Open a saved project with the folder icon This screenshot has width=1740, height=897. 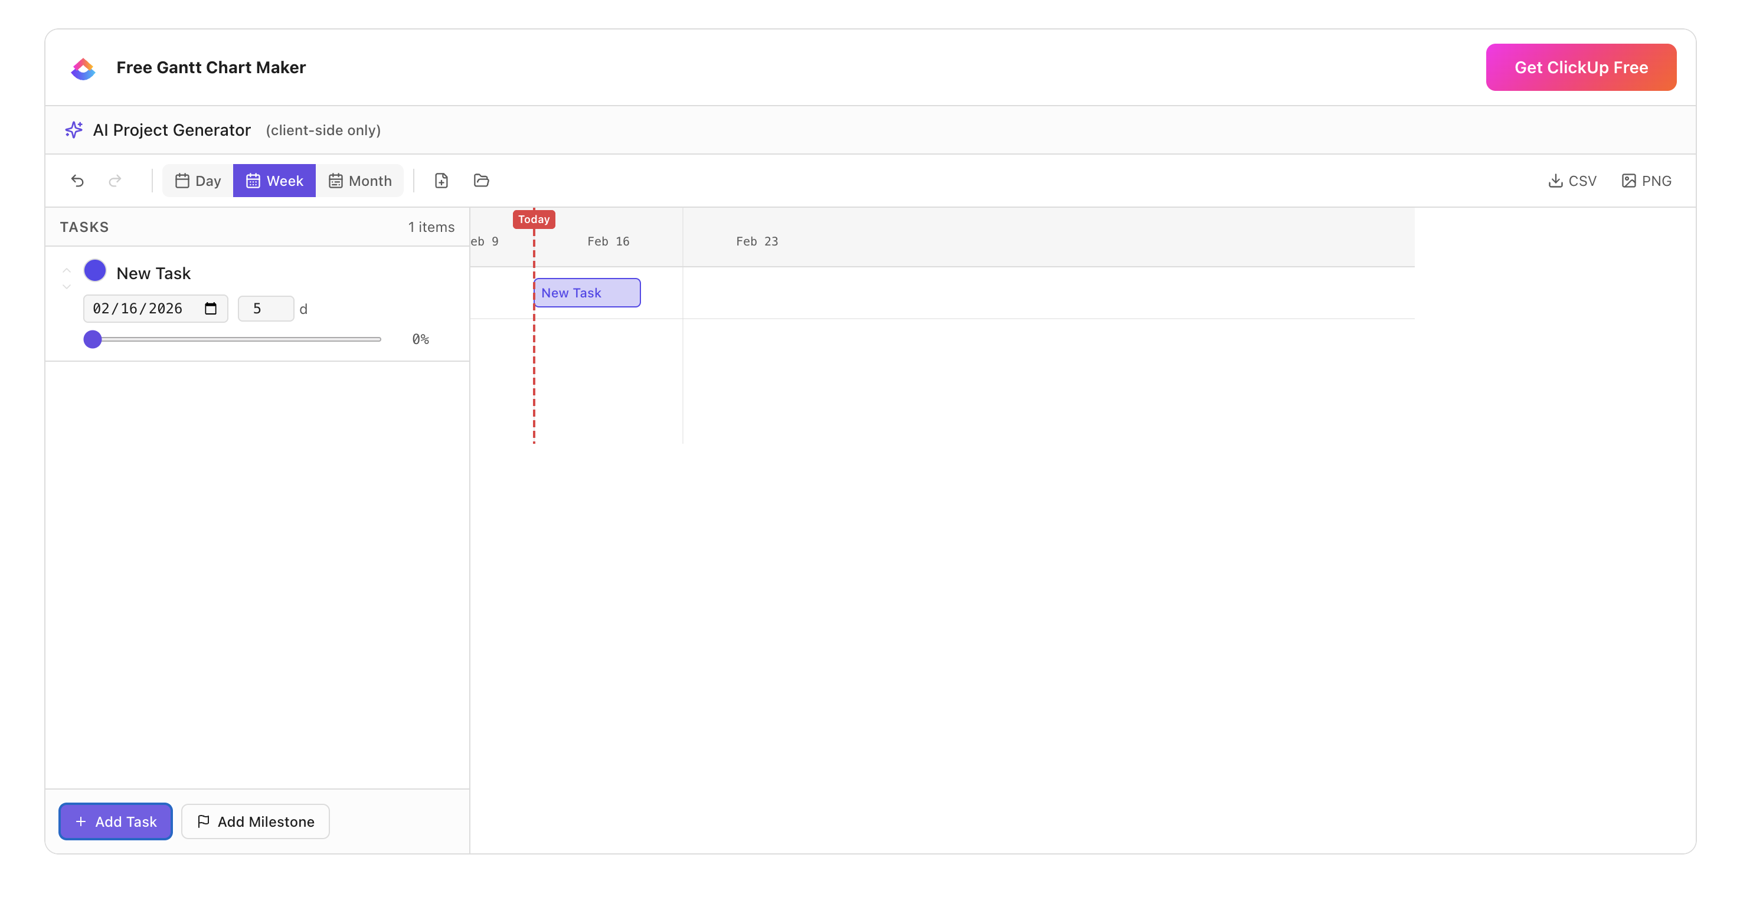[481, 181]
